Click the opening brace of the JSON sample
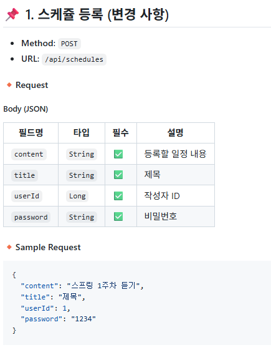 click(x=14, y=275)
